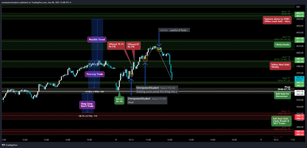
Task: Click the "1:00" label on time axis
Action: click(4, 140)
